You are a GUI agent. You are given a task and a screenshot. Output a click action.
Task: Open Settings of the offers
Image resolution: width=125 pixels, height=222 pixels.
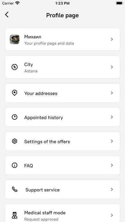click(62, 141)
